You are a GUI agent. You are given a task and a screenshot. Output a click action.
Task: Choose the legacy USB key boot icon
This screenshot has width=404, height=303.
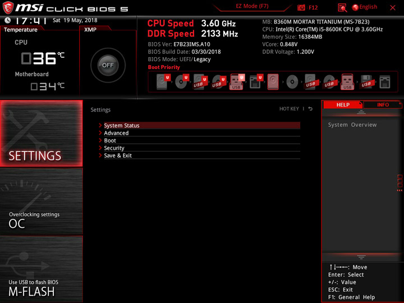[347, 82]
